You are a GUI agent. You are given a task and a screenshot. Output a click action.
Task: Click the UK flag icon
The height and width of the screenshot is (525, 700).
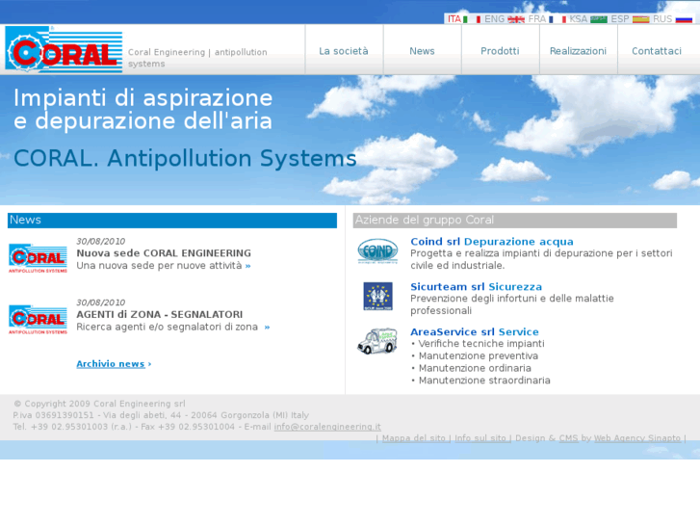coord(516,19)
